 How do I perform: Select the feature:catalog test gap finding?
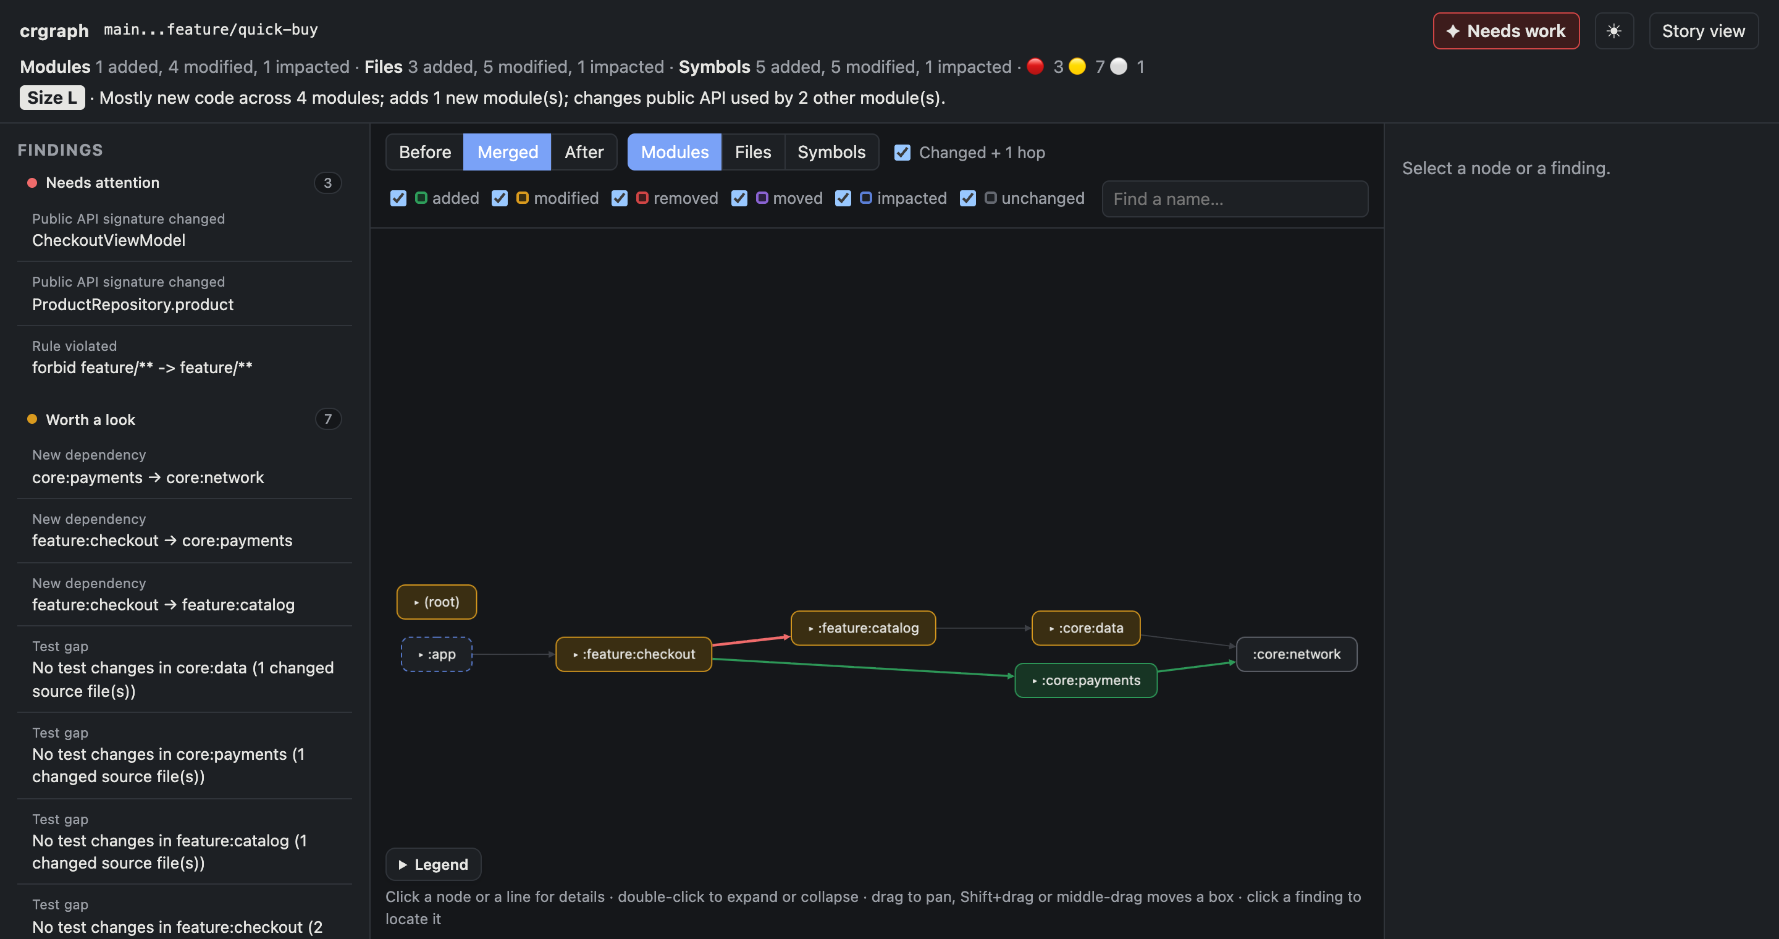(x=185, y=841)
